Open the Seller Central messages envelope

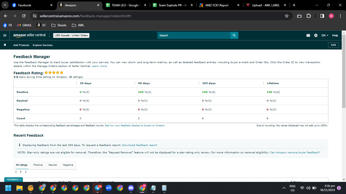point(308,35)
